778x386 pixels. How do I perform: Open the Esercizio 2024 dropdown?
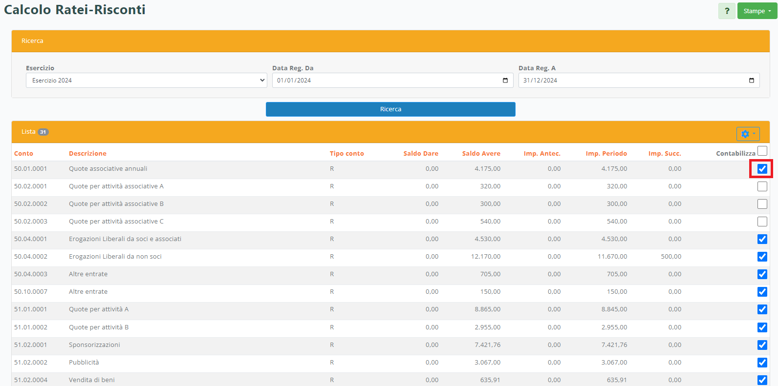click(x=146, y=81)
